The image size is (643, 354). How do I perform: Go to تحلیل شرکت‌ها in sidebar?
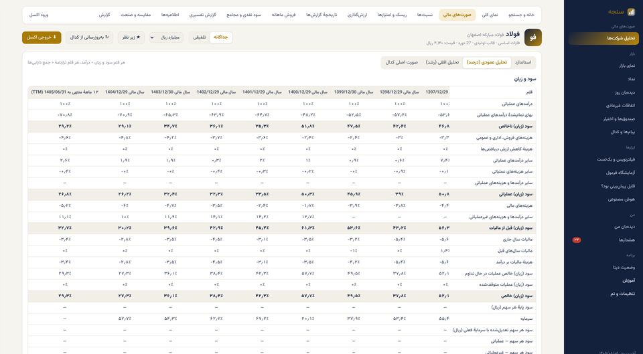[603, 38]
